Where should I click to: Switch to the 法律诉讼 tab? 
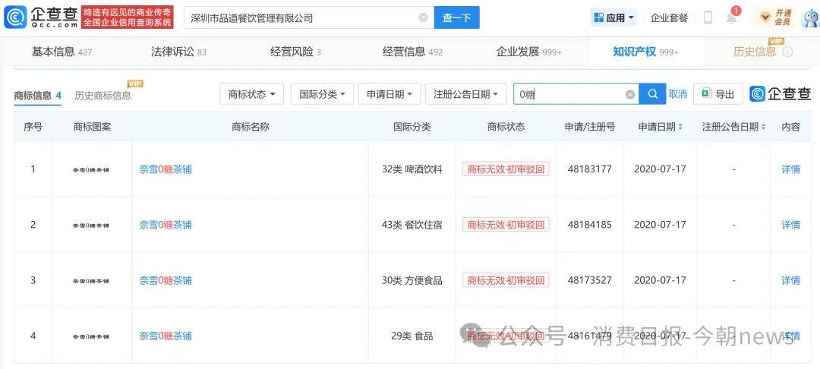178,52
